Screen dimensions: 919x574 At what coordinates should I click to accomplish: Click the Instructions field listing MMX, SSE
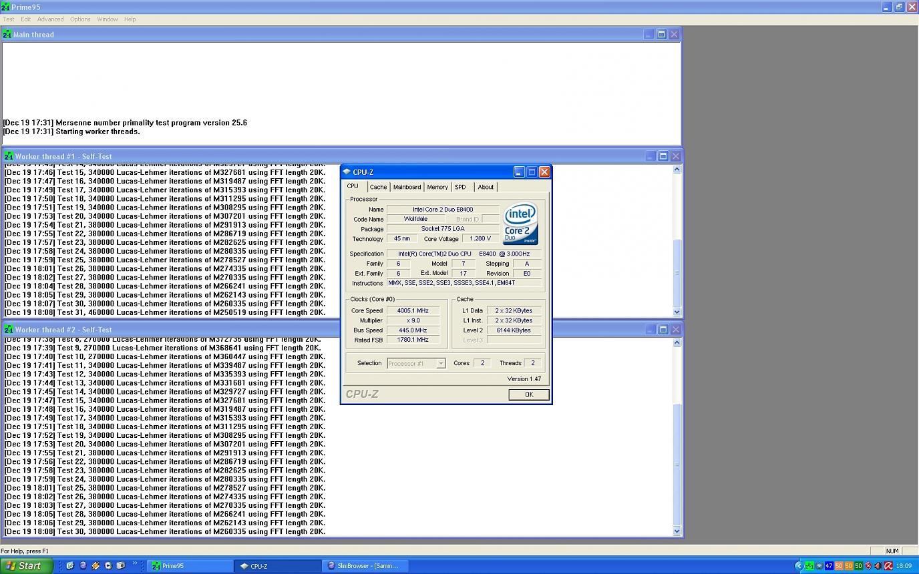pos(464,283)
